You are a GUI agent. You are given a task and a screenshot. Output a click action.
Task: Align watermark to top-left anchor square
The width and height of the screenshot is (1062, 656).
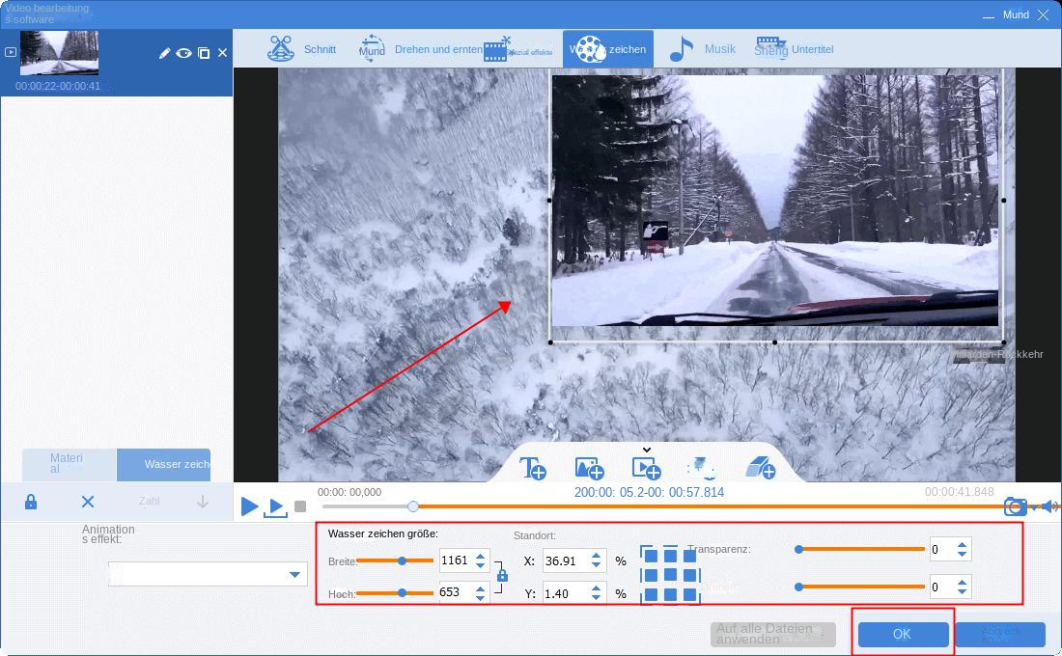651,556
